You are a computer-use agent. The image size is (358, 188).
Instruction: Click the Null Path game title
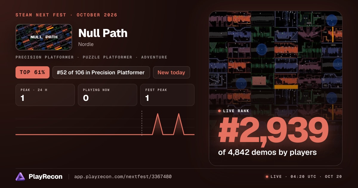[103, 33]
